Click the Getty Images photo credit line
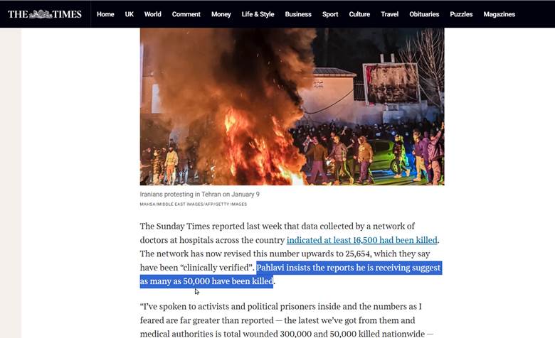The height and width of the screenshot is (338, 555). [194, 204]
